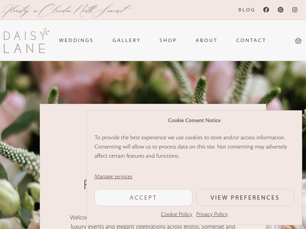Click the View Preferences button

coord(245,197)
